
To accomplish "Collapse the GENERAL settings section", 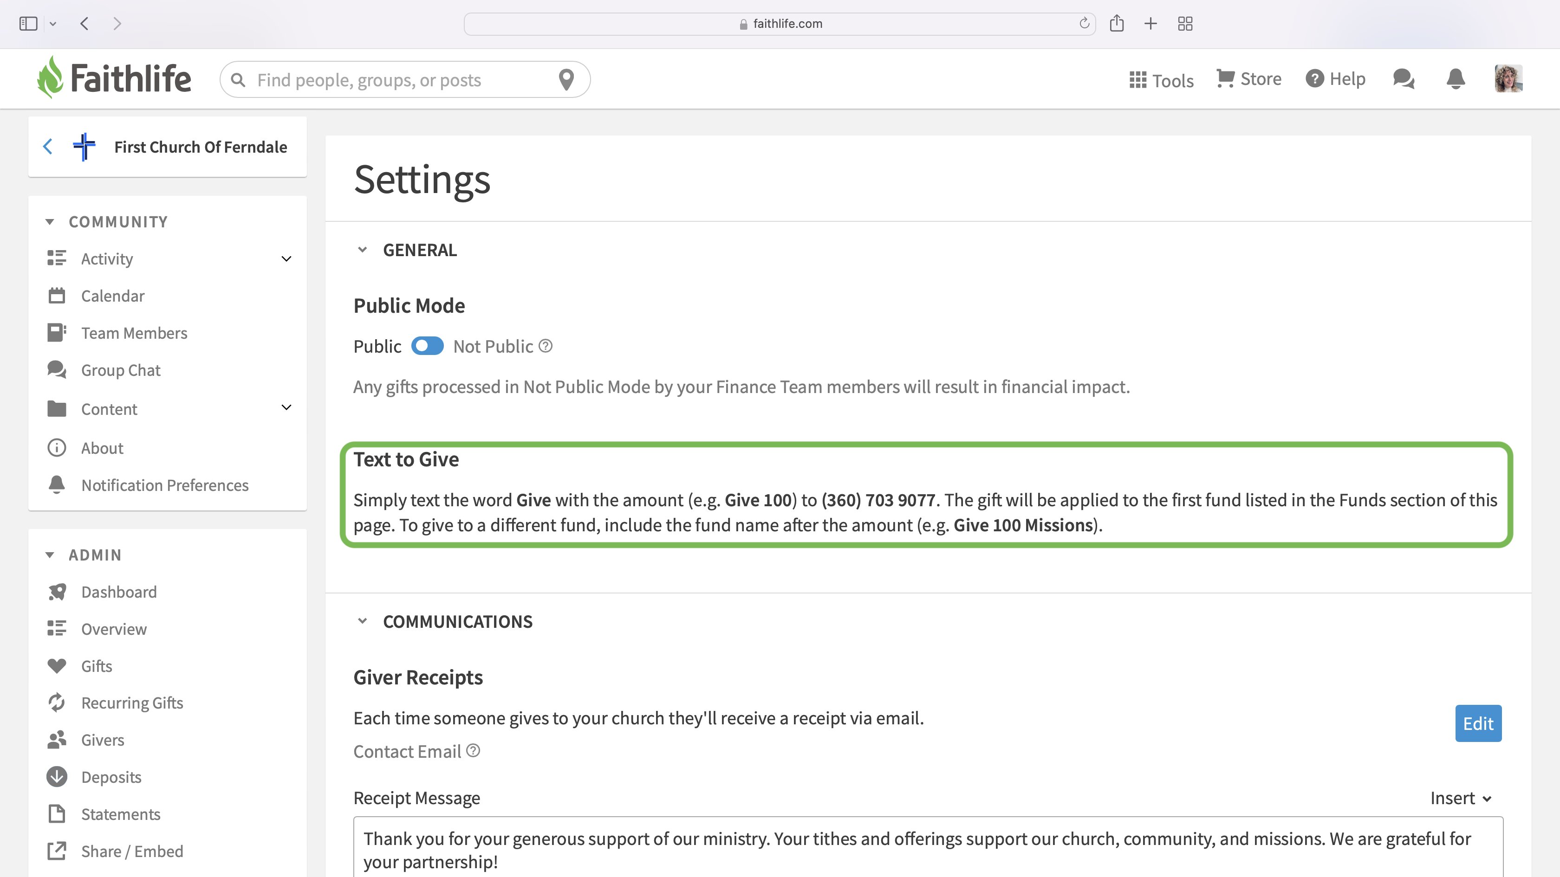I will [x=362, y=249].
